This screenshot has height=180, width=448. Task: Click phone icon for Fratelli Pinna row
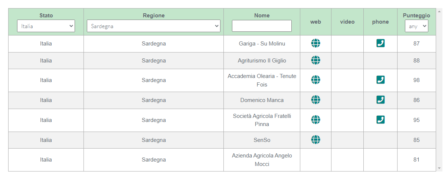(x=380, y=120)
